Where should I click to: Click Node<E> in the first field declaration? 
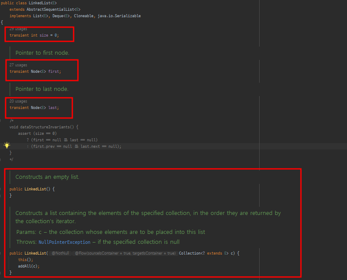pos(38,72)
